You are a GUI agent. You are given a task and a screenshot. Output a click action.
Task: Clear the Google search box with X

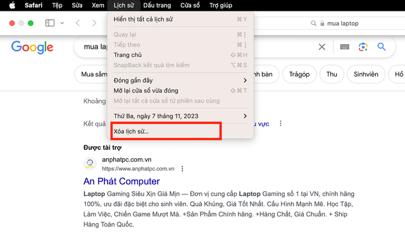coord(322,47)
